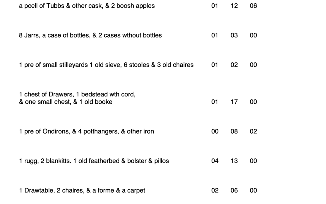
Task: Click the value "03" in the Jarrs row
Action: point(234,35)
